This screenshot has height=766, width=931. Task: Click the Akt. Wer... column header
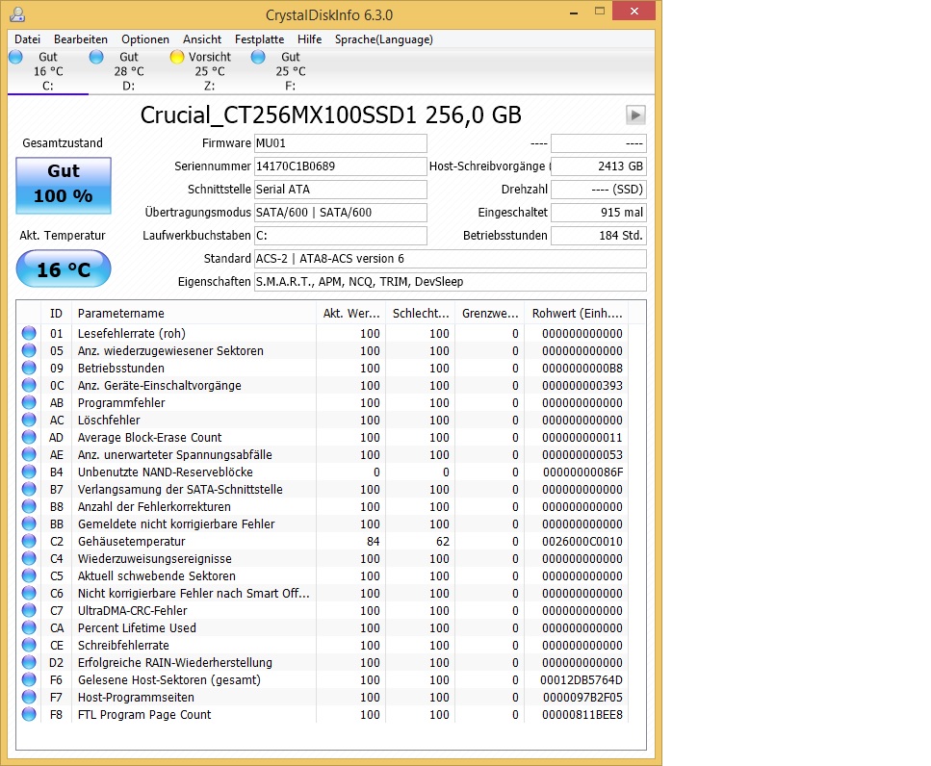click(350, 314)
